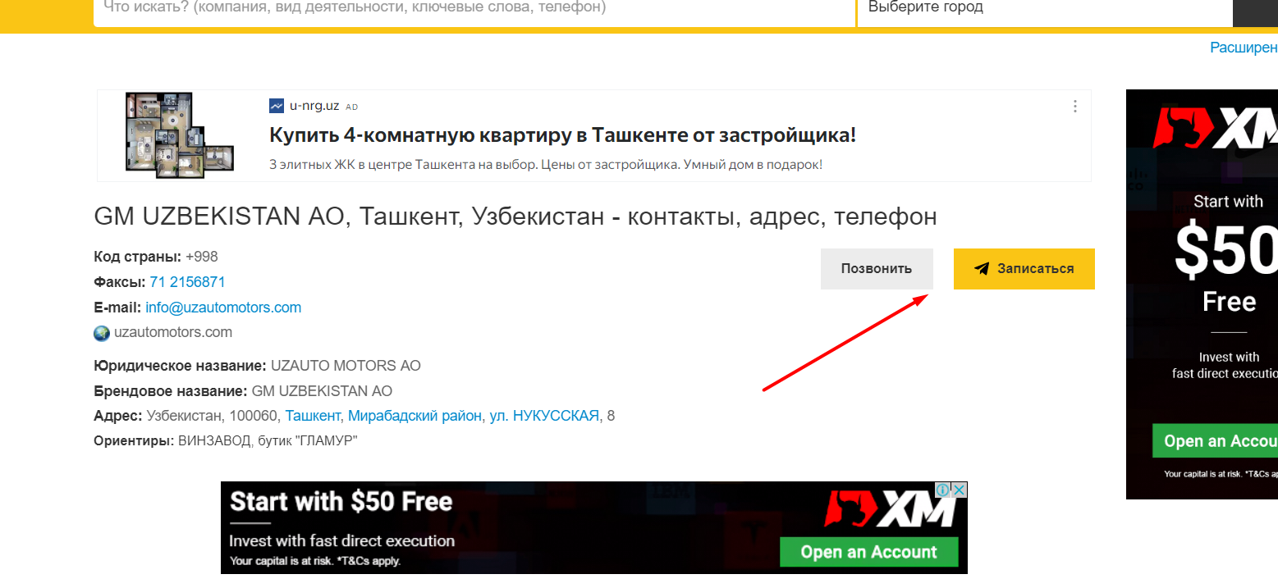Click the XM logo in the bottom banner

(x=891, y=510)
